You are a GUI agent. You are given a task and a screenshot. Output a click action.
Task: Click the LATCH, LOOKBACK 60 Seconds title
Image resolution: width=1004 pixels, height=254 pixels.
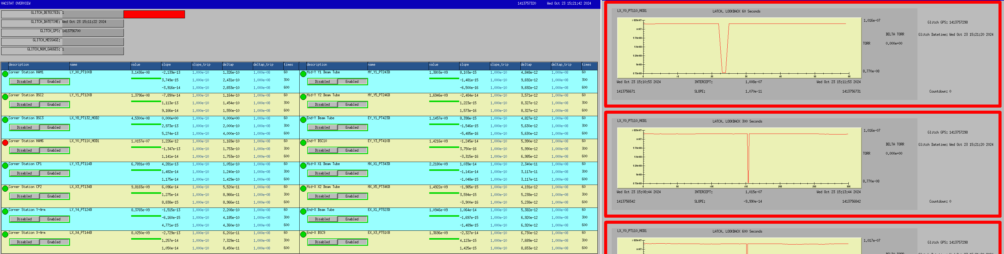(x=736, y=11)
